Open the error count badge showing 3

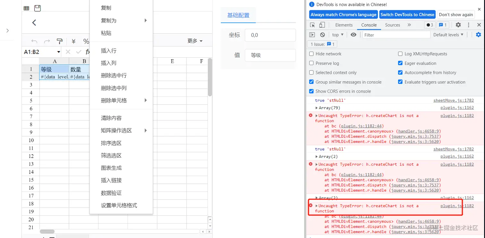click(430, 25)
